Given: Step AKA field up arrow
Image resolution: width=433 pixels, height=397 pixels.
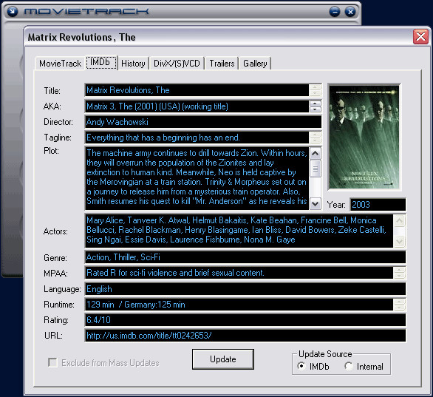Looking at the screenshot, I should coord(315,104).
